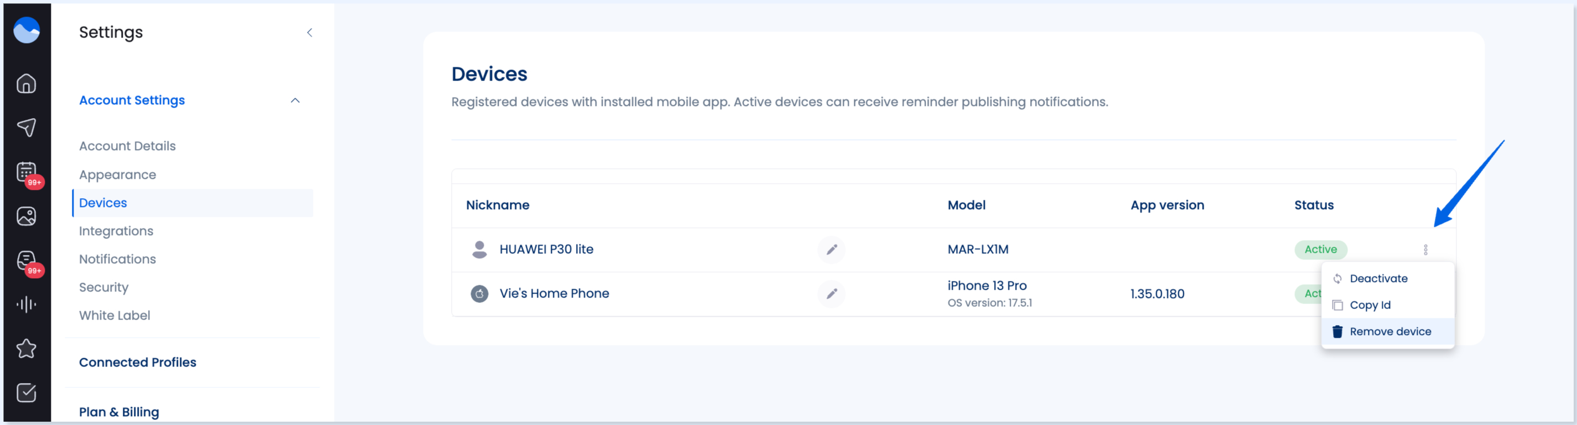Open Notifications settings
This screenshot has height=425, width=1577.
point(118,259)
